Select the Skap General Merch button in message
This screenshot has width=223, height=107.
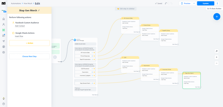click(85, 83)
